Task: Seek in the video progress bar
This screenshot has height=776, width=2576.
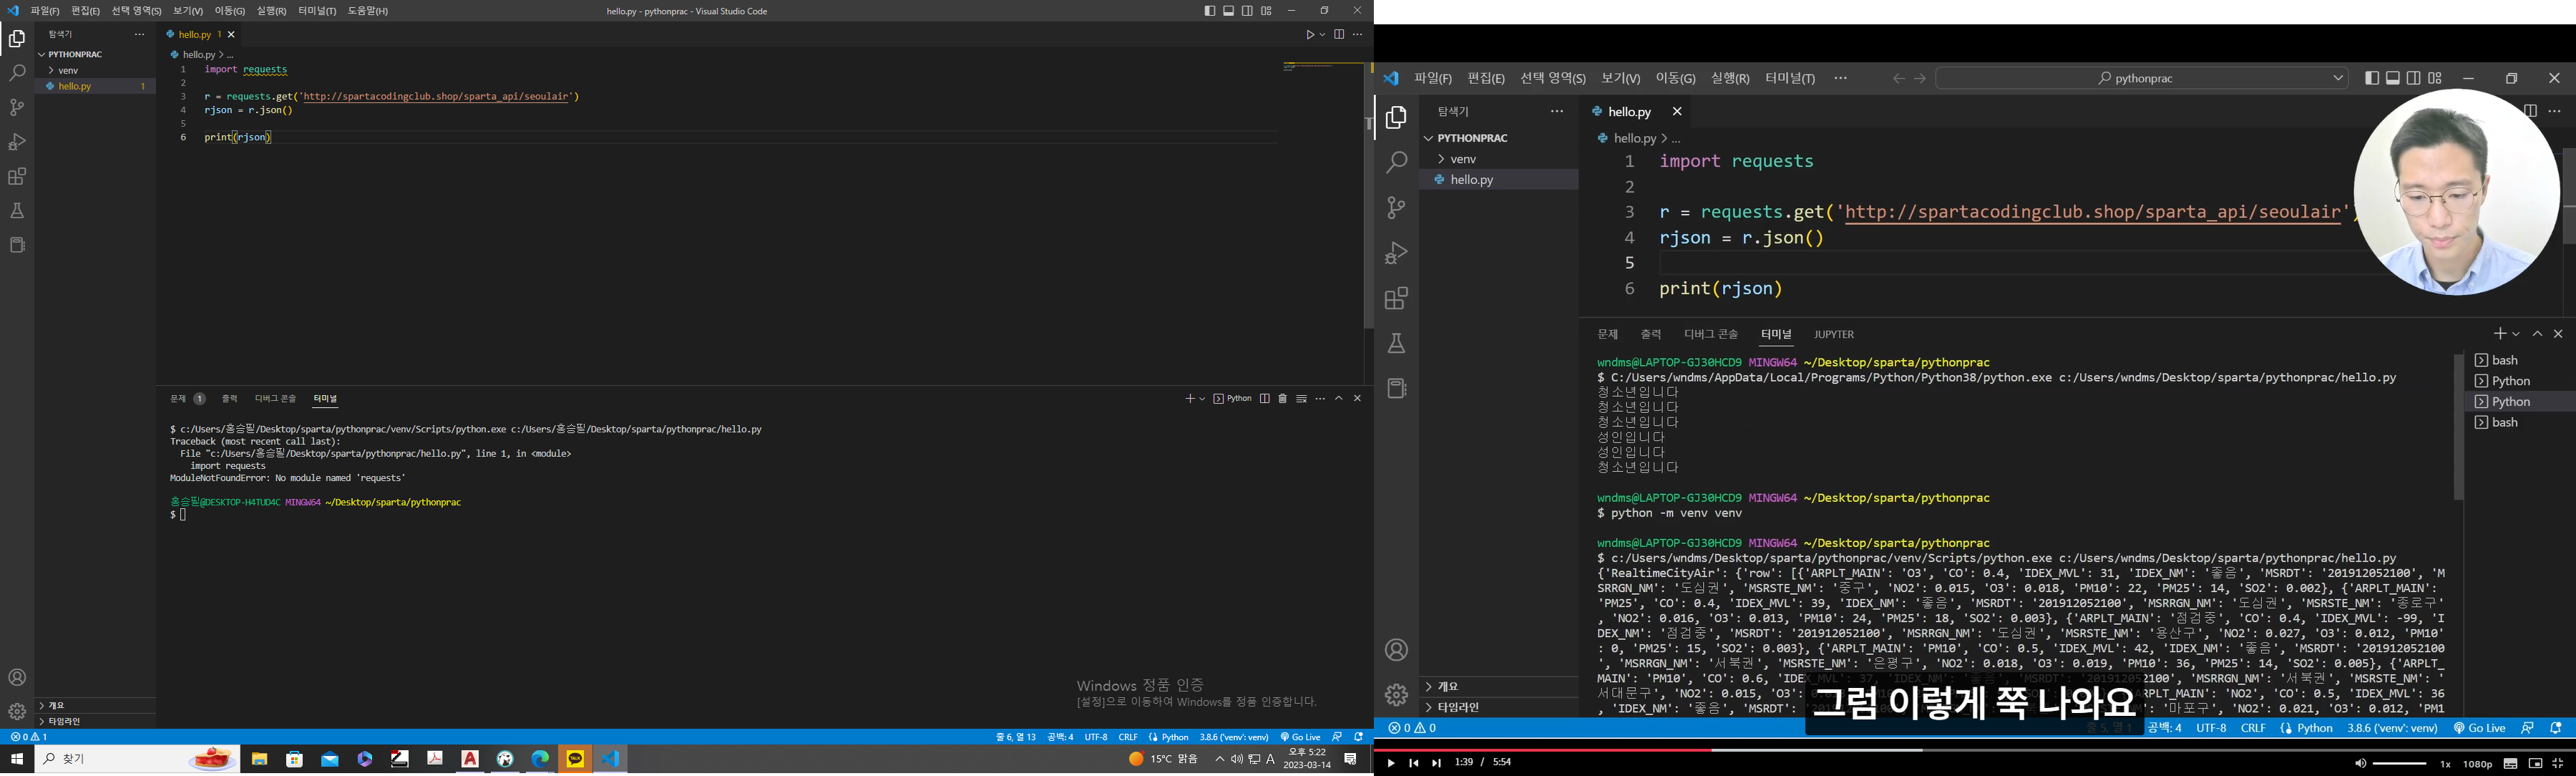Action: pyautogui.click(x=1974, y=749)
